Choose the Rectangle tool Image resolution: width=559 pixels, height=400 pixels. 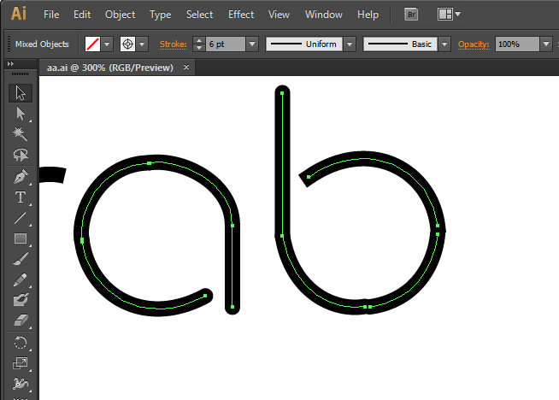click(x=21, y=238)
